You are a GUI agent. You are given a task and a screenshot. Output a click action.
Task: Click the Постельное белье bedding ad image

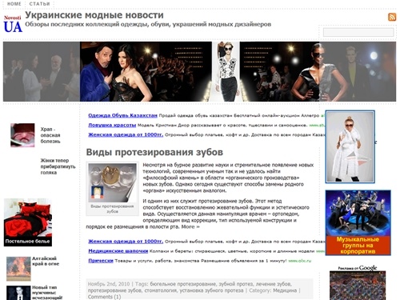point(28,222)
